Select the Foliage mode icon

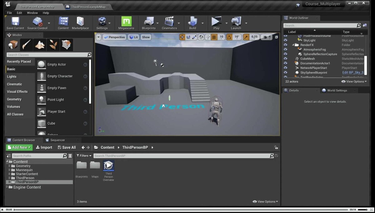click(53, 45)
